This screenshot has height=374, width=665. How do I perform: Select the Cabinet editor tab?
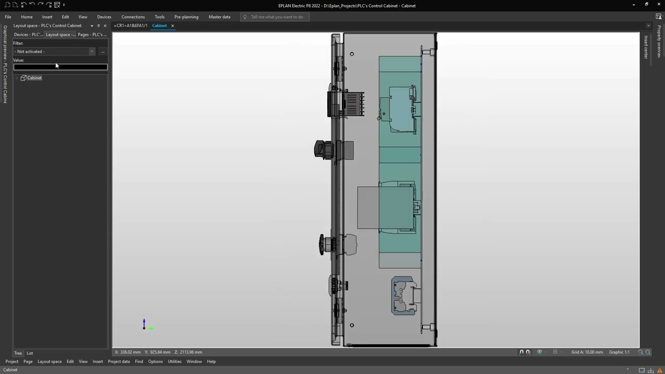159,25
